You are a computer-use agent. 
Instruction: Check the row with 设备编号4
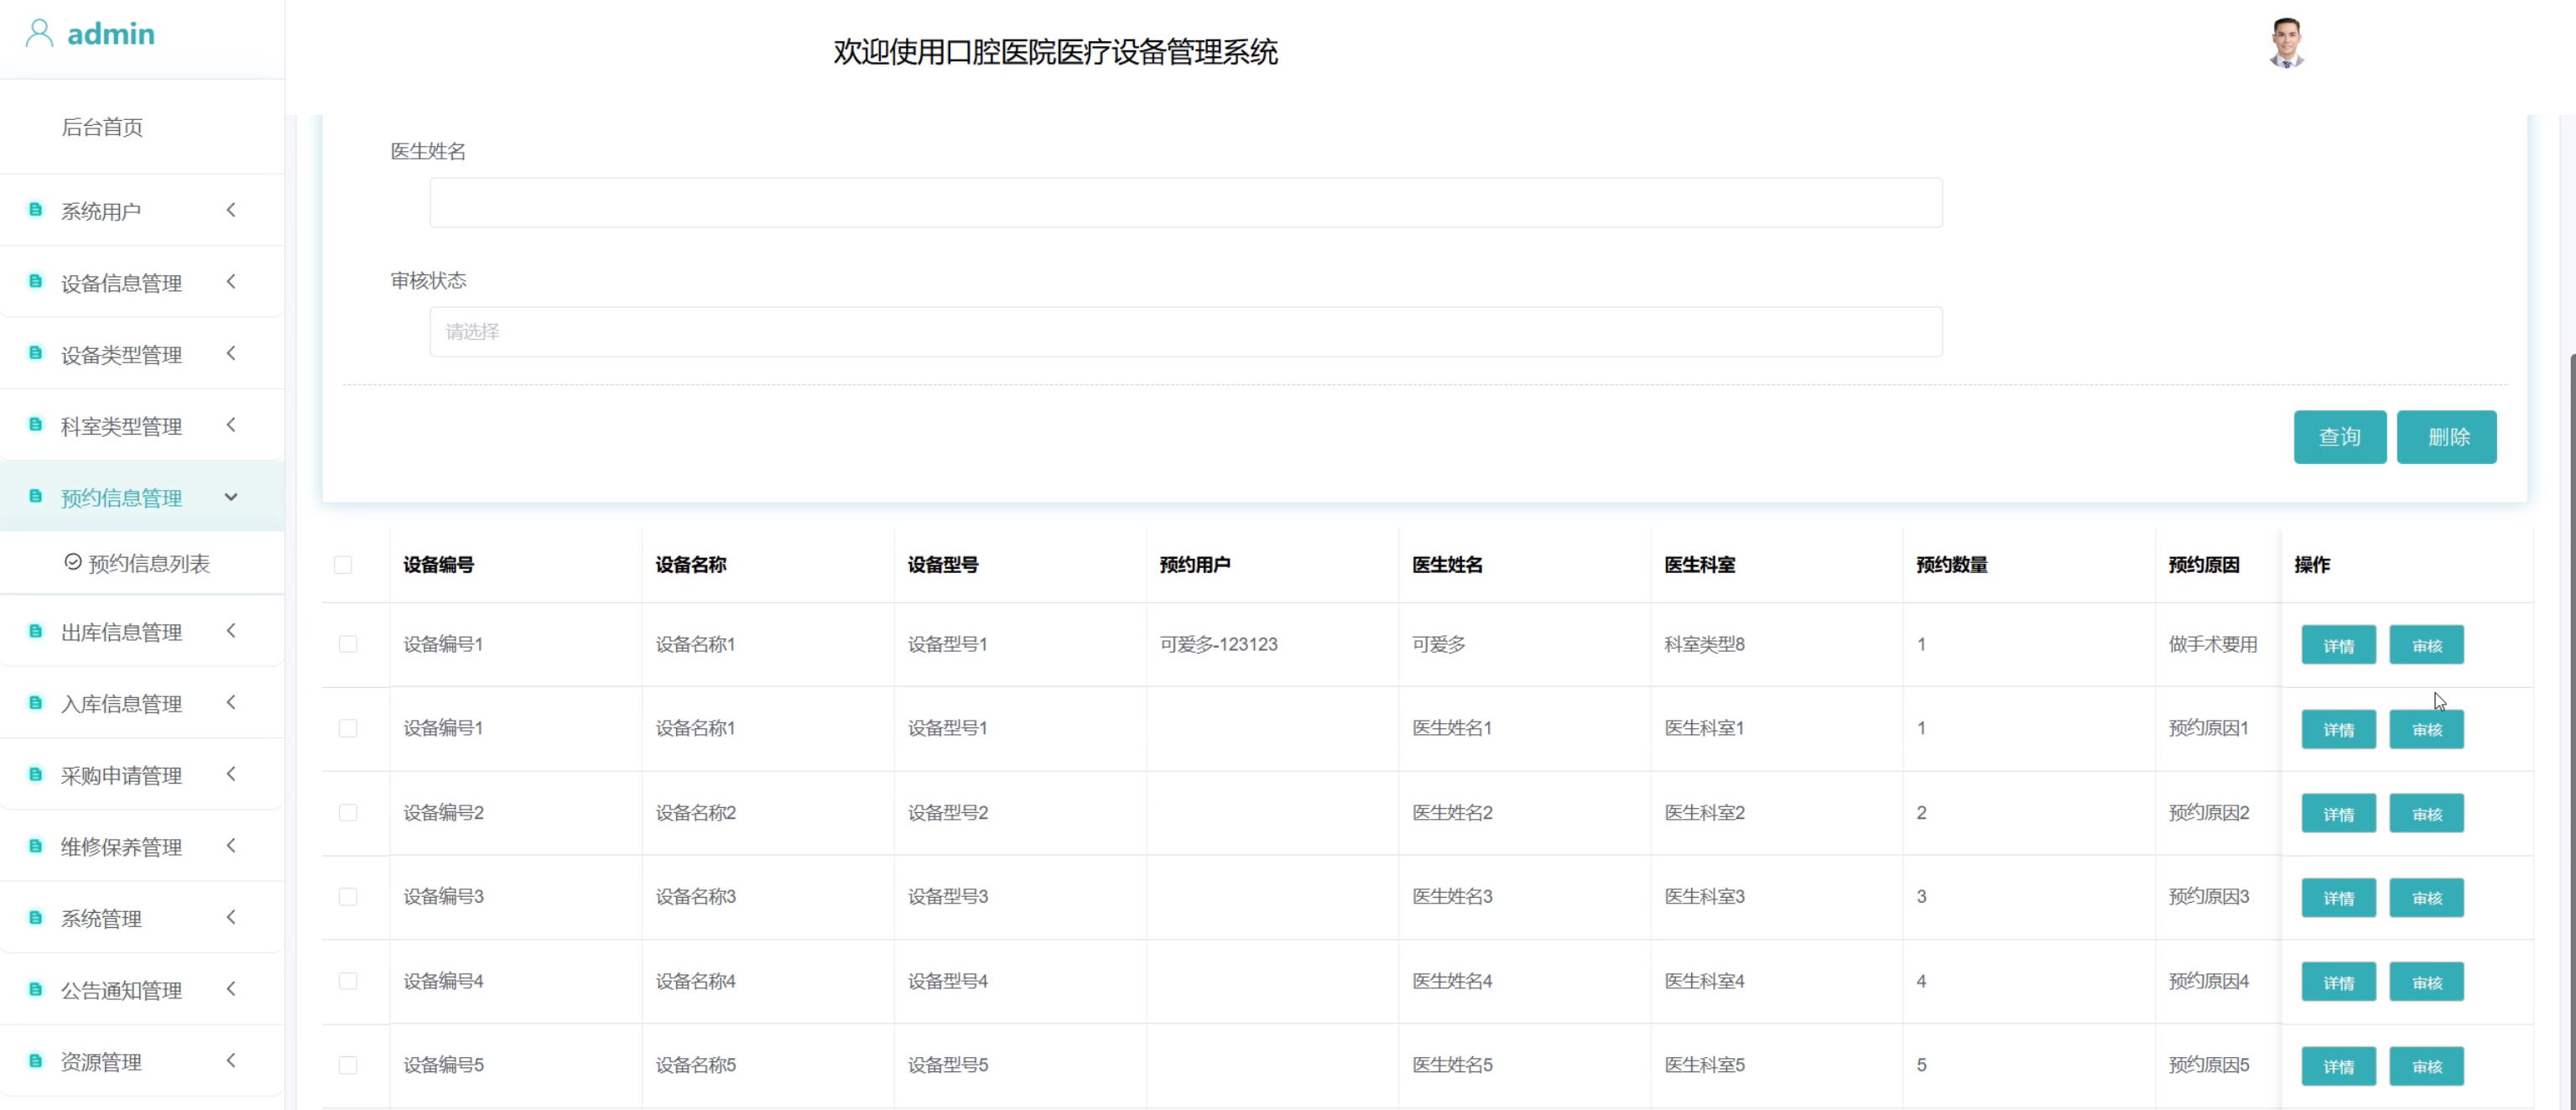[348, 981]
